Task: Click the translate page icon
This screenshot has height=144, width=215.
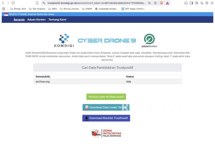Action: click(149, 3)
